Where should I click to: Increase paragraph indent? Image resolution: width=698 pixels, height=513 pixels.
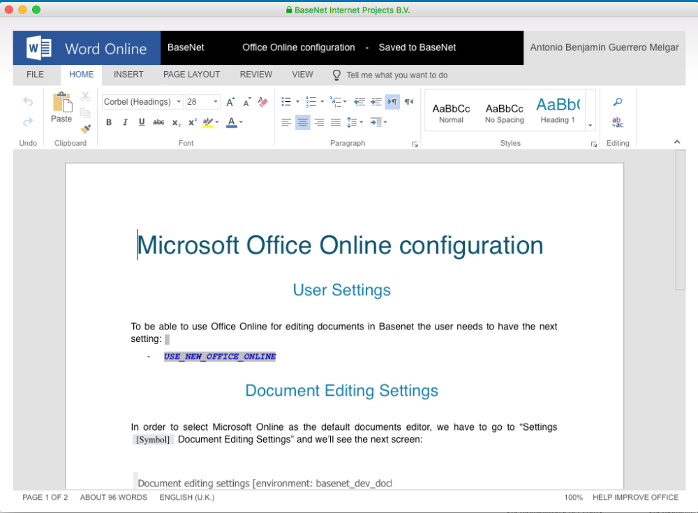(376, 102)
